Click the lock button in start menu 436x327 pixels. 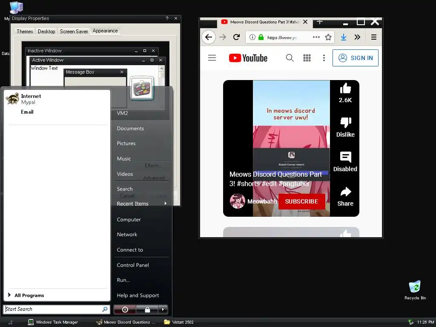click(147, 310)
